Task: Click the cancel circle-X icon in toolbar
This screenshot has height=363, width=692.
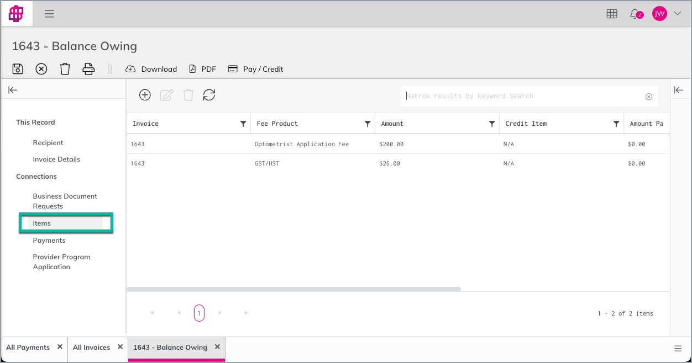Action: click(41, 69)
